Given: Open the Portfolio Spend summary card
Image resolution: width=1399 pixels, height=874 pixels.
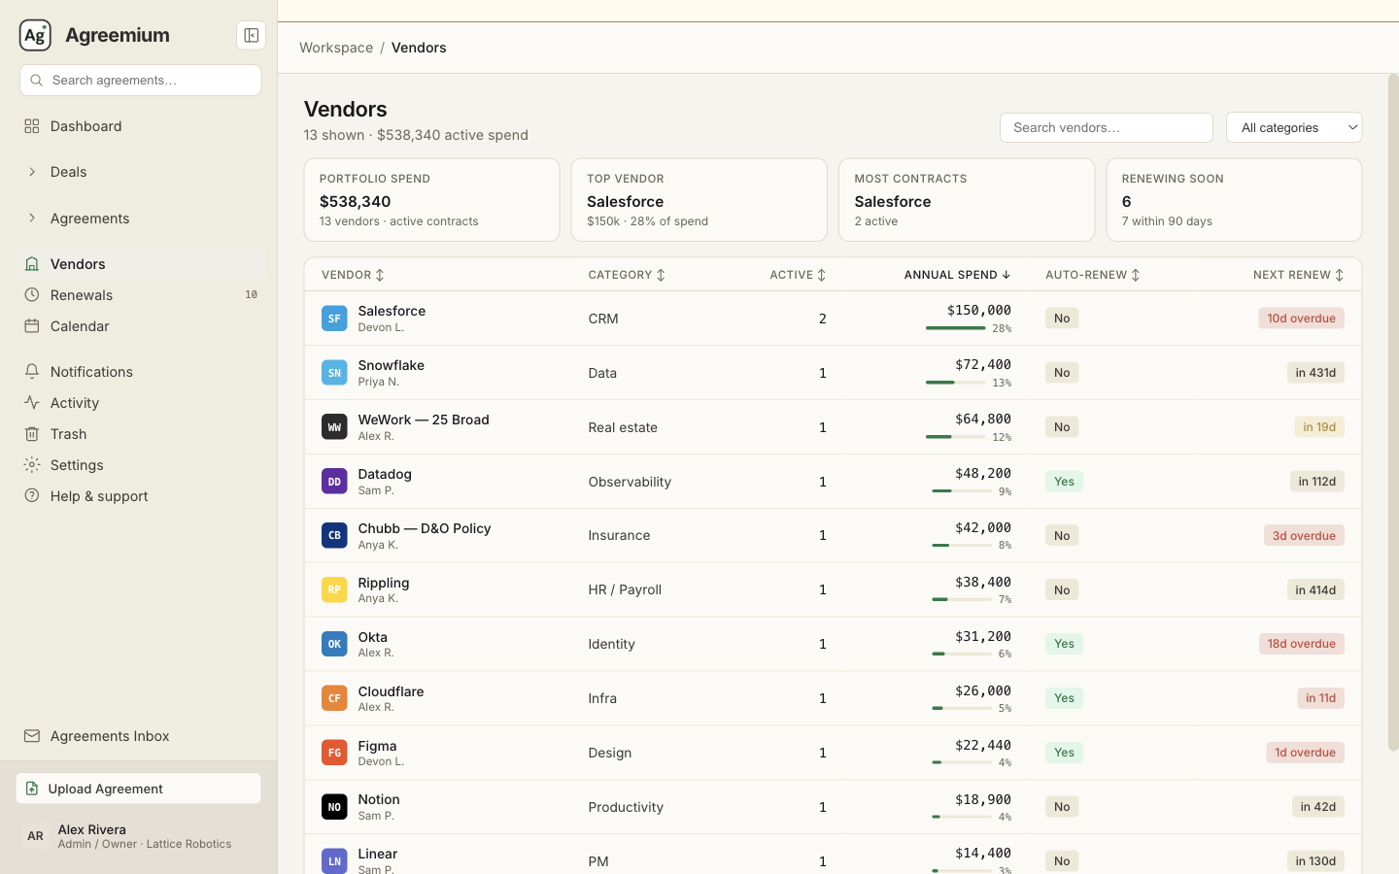Looking at the screenshot, I should coord(431,200).
